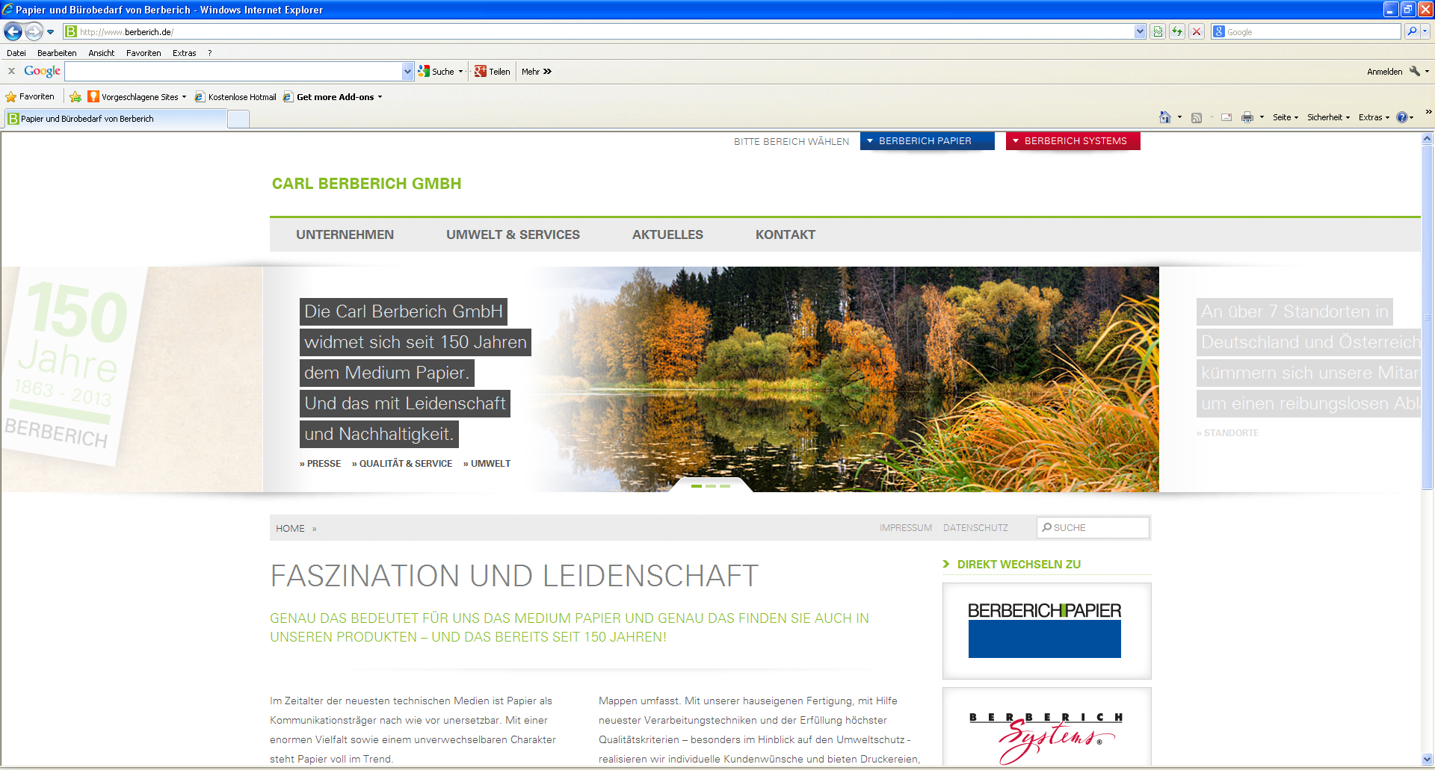This screenshot has height=770, width=1435.
Task: Click first slider pagination indicator
Action: (697, 486)
